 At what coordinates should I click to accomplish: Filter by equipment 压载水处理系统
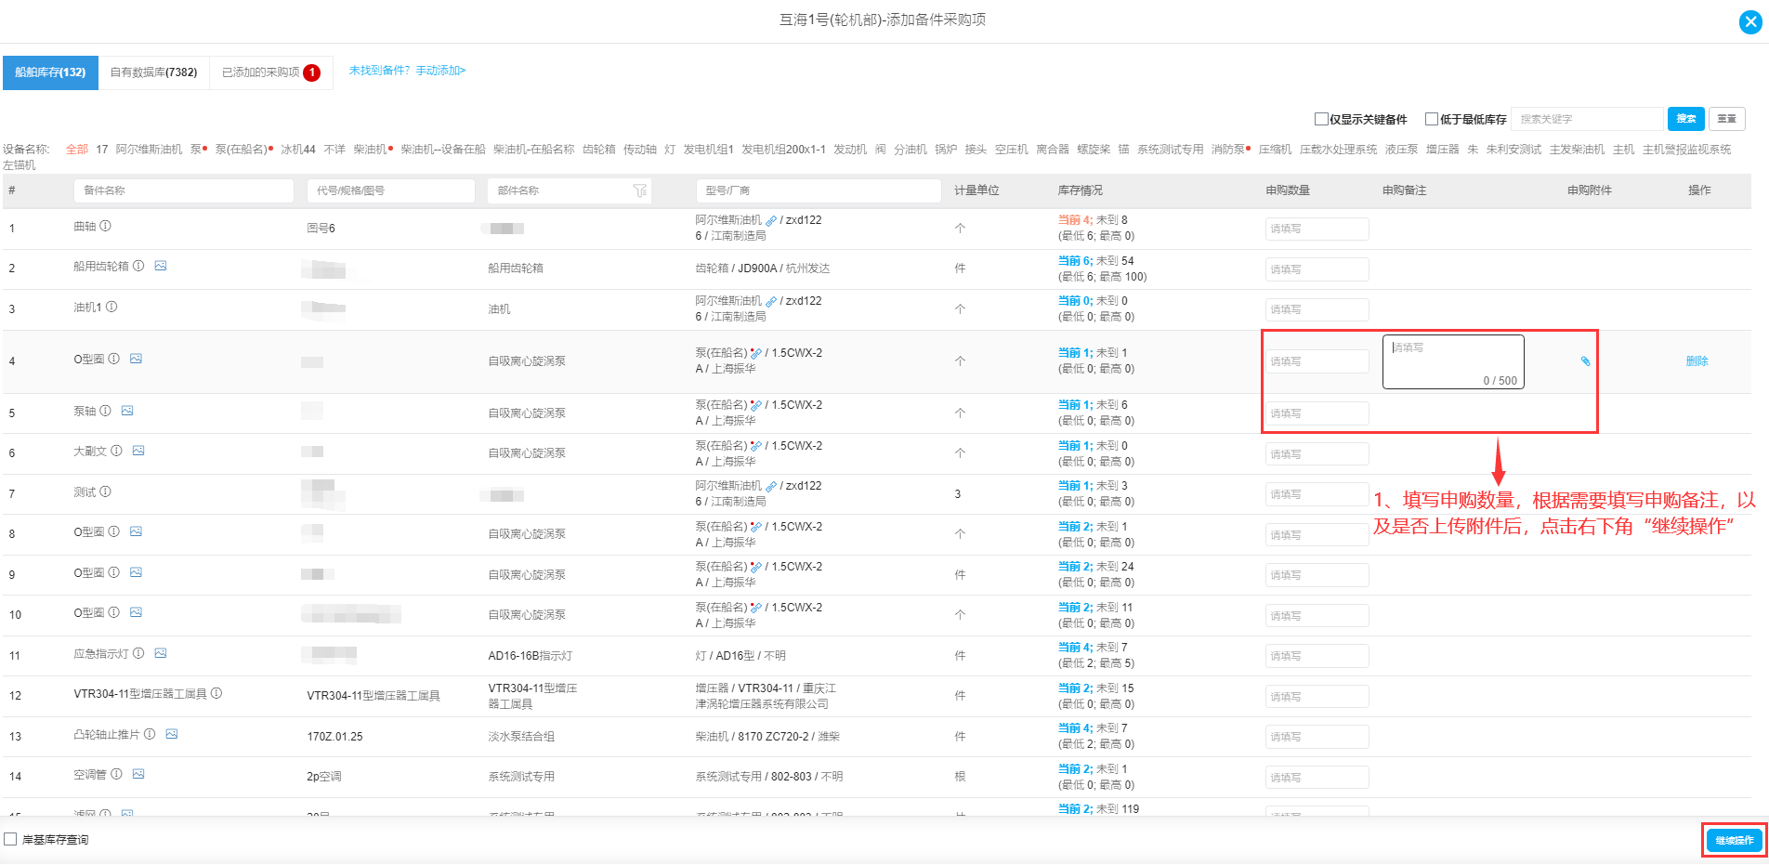click(1339, 150)
